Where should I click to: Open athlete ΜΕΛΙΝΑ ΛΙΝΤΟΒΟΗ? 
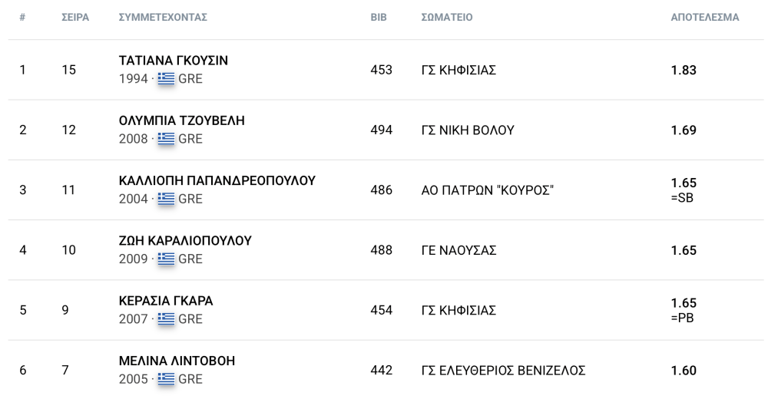click(177, 361)
